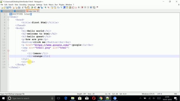Viewport: 180px width, 101px height.
Task: Open Chrome from the taskbar
Action: pos(101,98)
